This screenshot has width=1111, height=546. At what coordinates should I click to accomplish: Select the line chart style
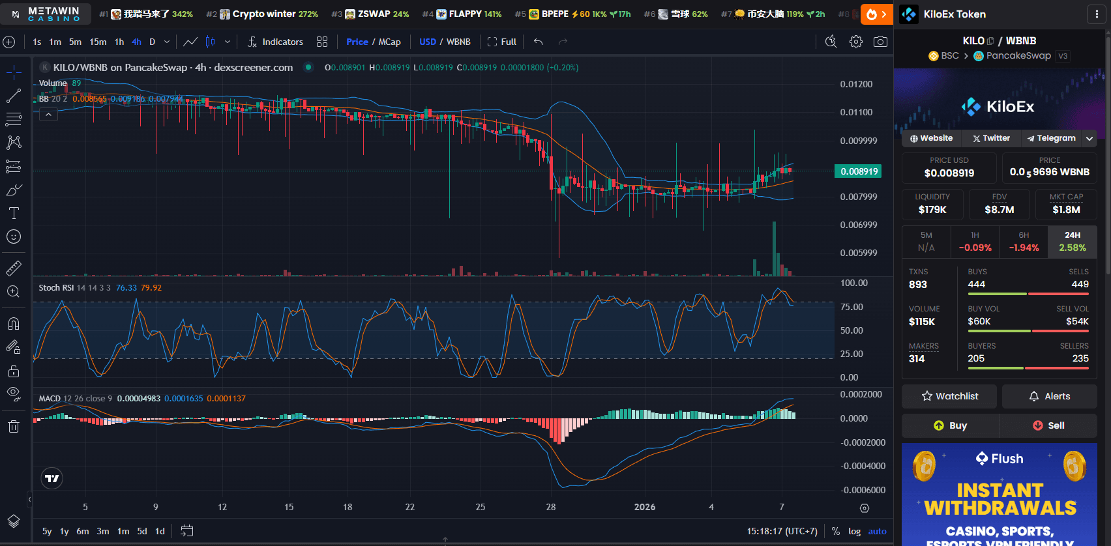click(x=190, y=42)
